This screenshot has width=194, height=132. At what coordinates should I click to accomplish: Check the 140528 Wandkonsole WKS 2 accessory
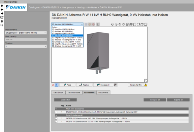coord(56,119)
